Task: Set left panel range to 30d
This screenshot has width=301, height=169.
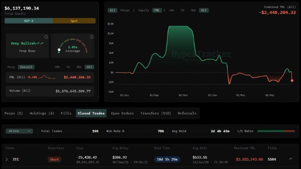Action: (x=79, y=67)
